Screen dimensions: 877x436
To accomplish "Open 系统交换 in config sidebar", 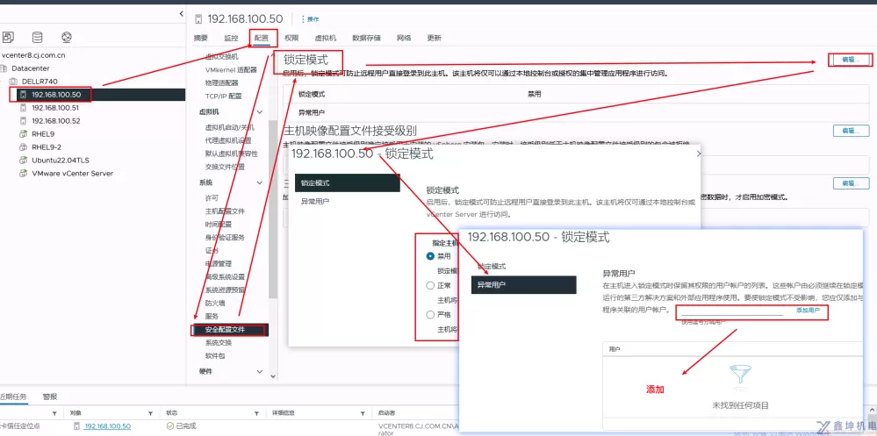I will [218, 343].
